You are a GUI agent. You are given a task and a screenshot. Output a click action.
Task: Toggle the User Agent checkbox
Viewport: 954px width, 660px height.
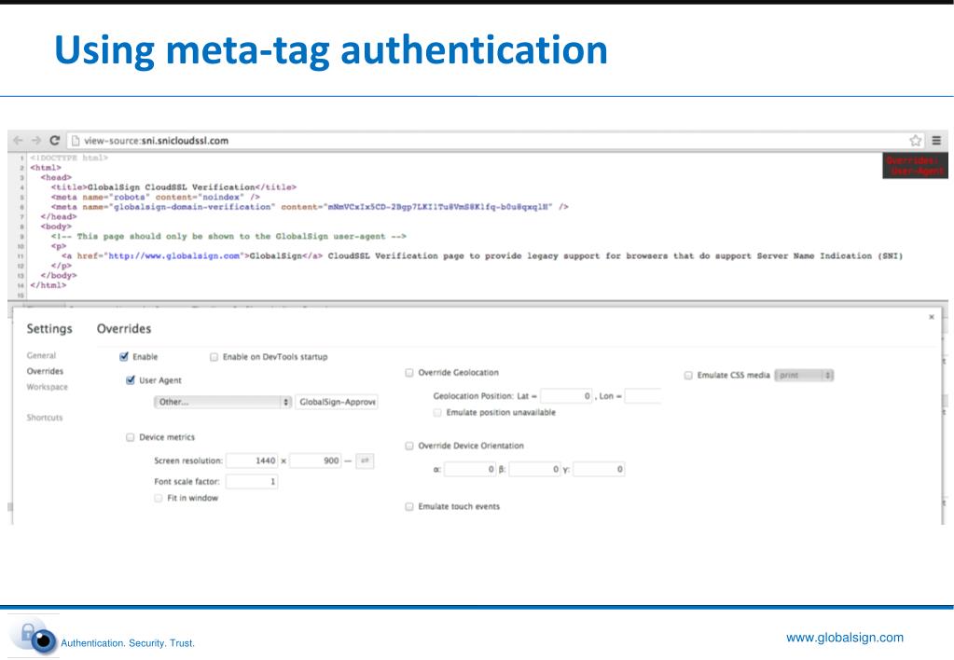click(x=131, y=380)
